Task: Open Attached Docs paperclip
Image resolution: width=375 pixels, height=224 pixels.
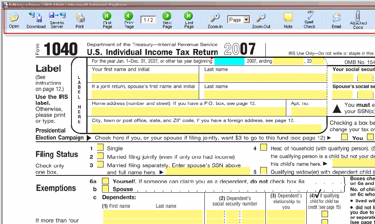Action: pos(358,16)
